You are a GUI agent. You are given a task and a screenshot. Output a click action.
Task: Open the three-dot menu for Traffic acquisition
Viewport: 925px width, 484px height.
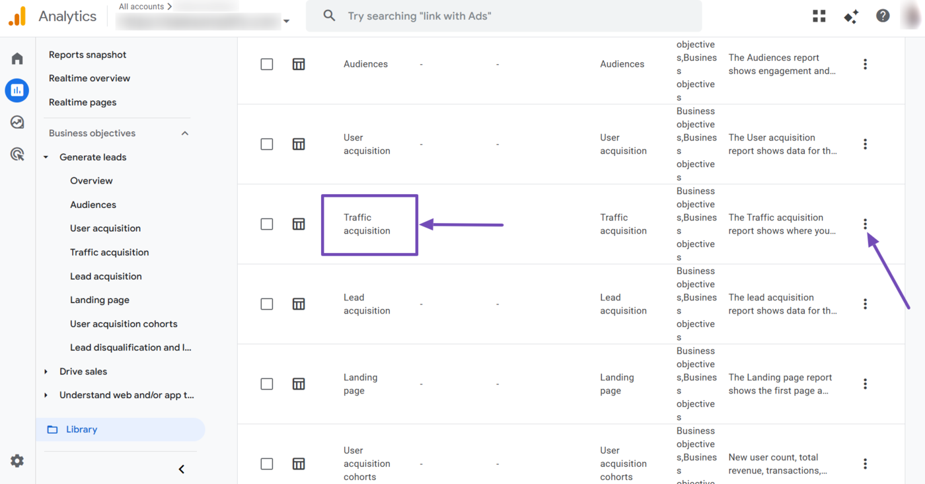[865, 224]
